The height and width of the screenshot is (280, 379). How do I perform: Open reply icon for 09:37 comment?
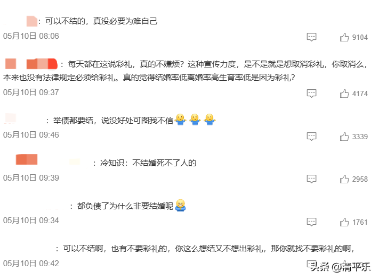[x=311, y=94]
